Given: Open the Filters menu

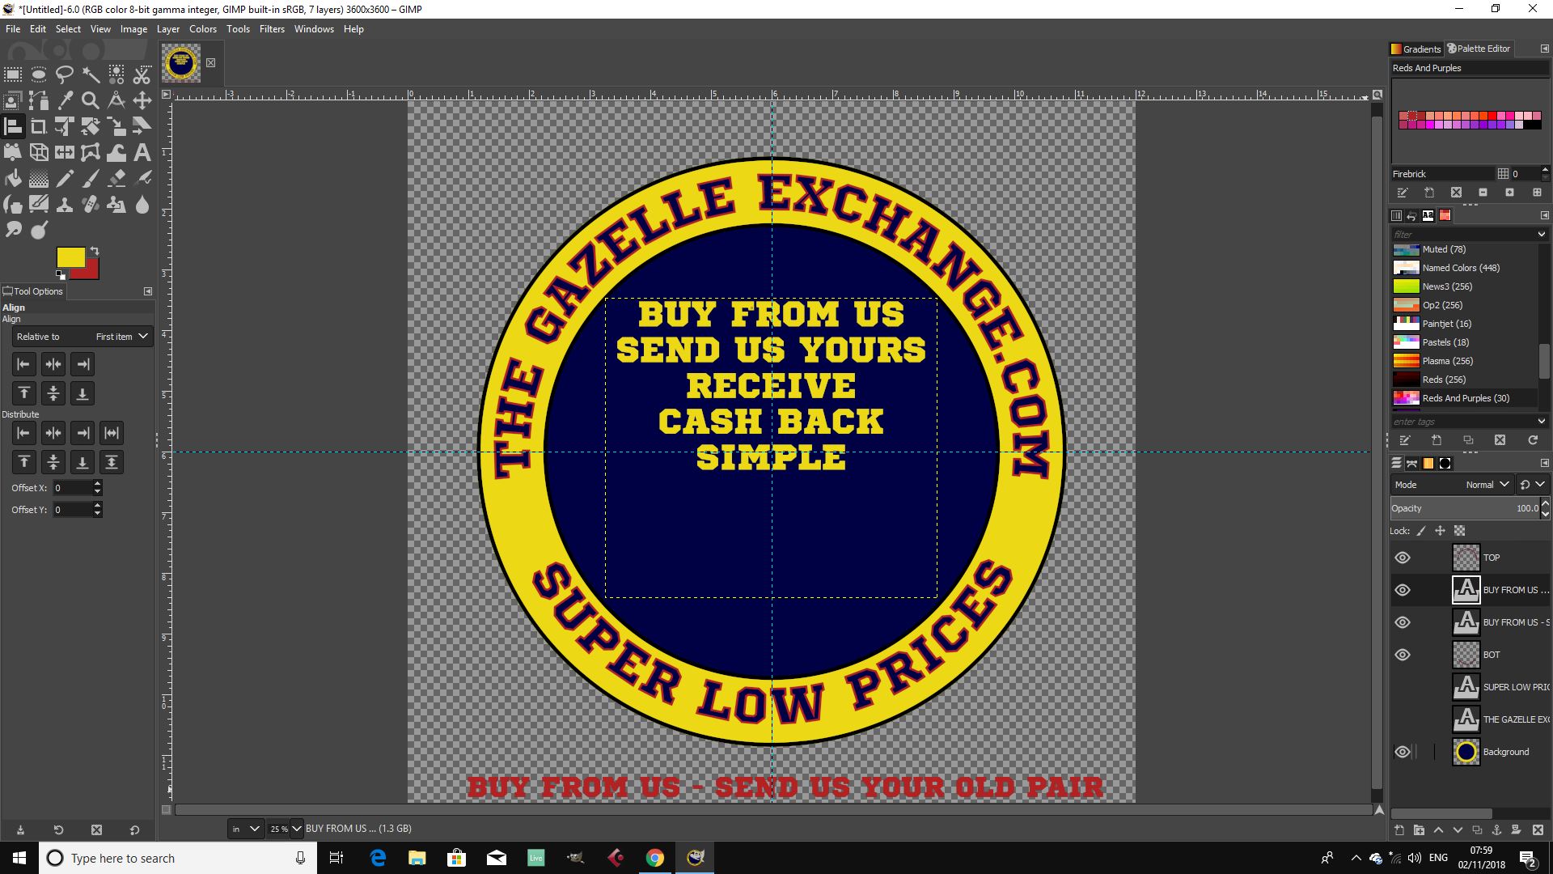Looking at the screenshot, I should click(x=272, y=29).
